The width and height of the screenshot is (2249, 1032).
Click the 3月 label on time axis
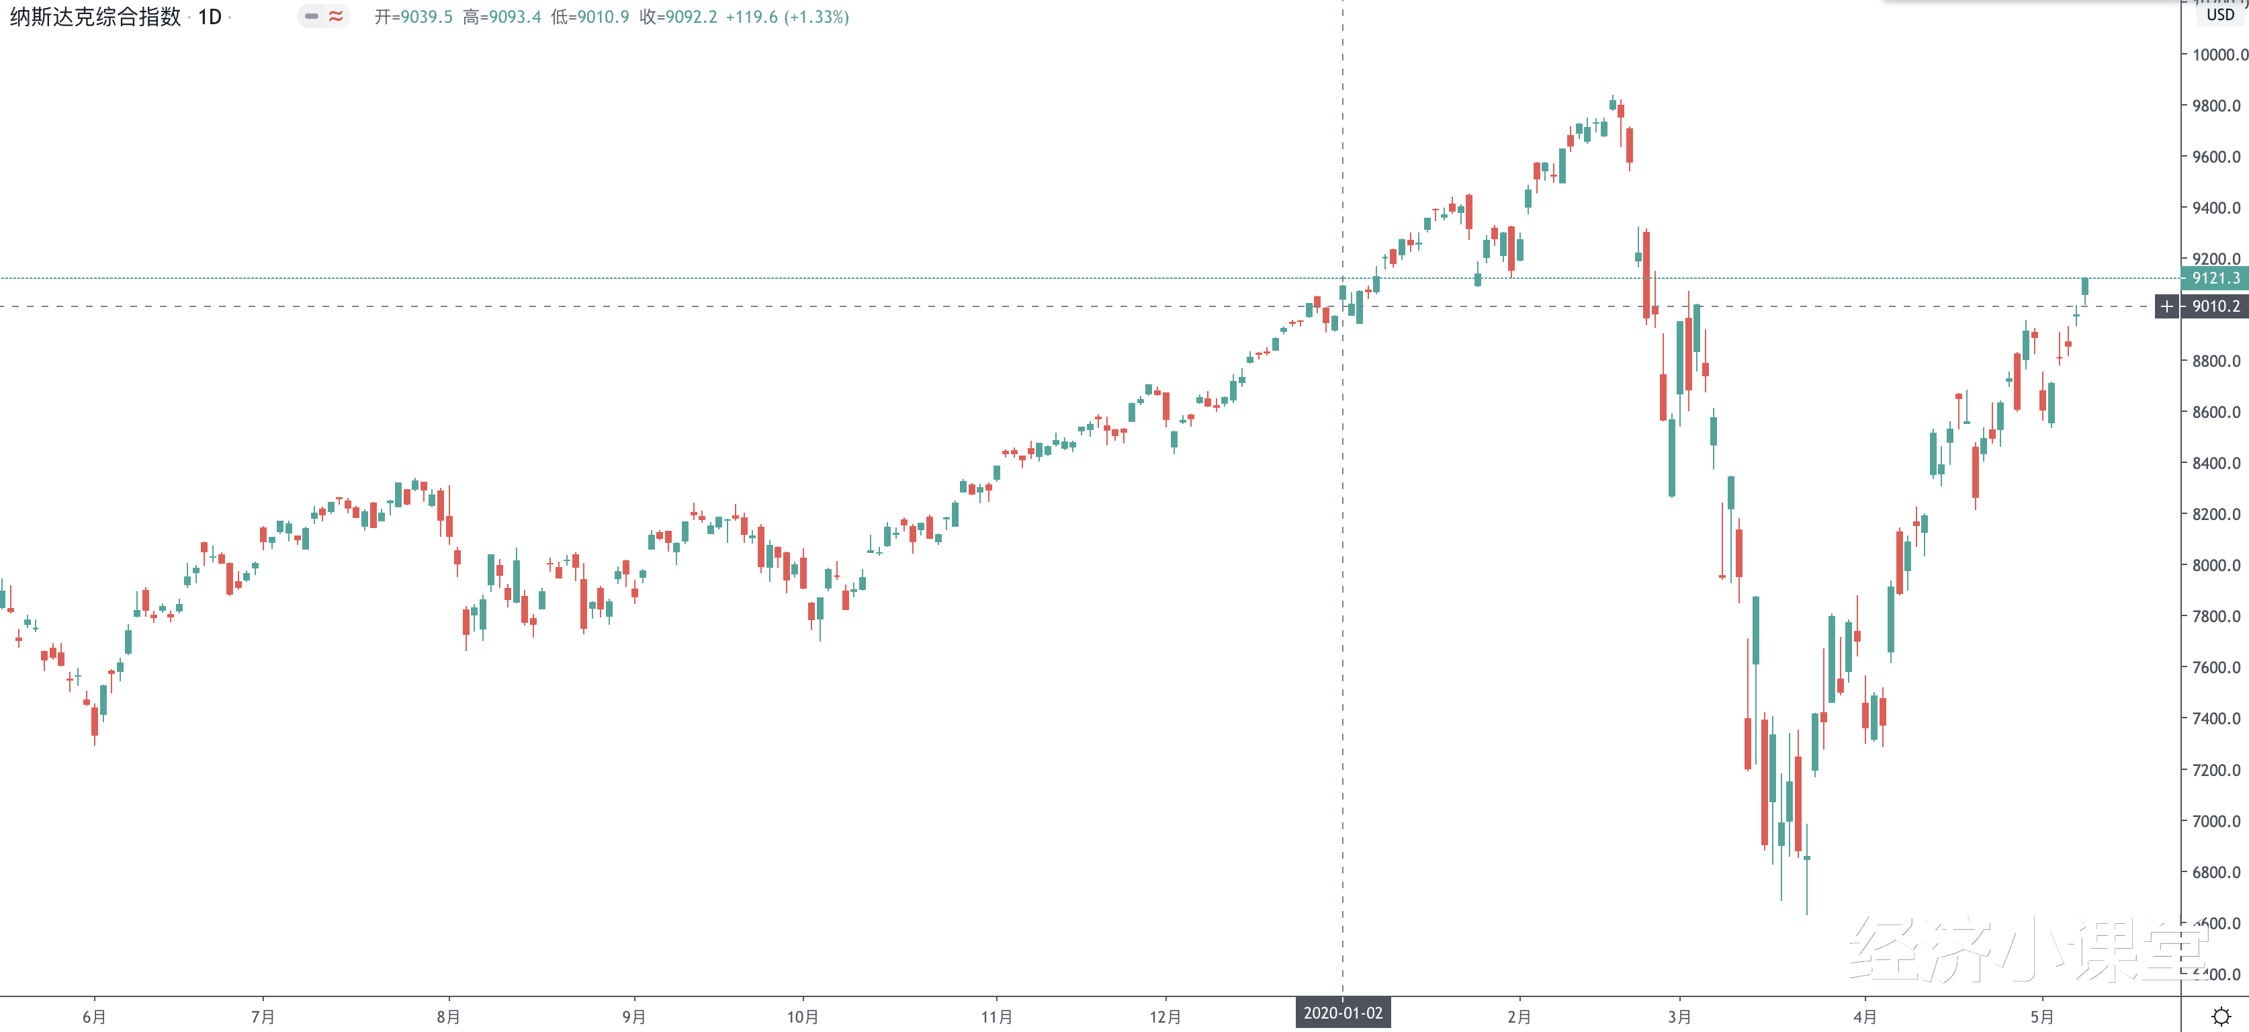click(1679, 1017)
